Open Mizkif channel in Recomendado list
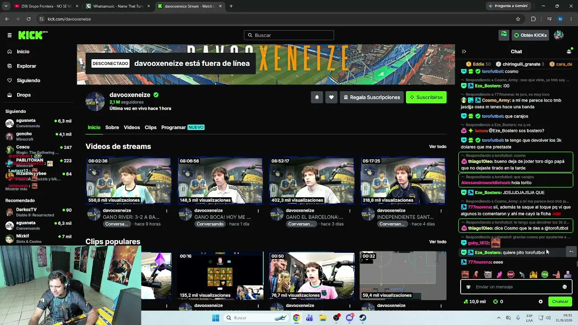 38,238
